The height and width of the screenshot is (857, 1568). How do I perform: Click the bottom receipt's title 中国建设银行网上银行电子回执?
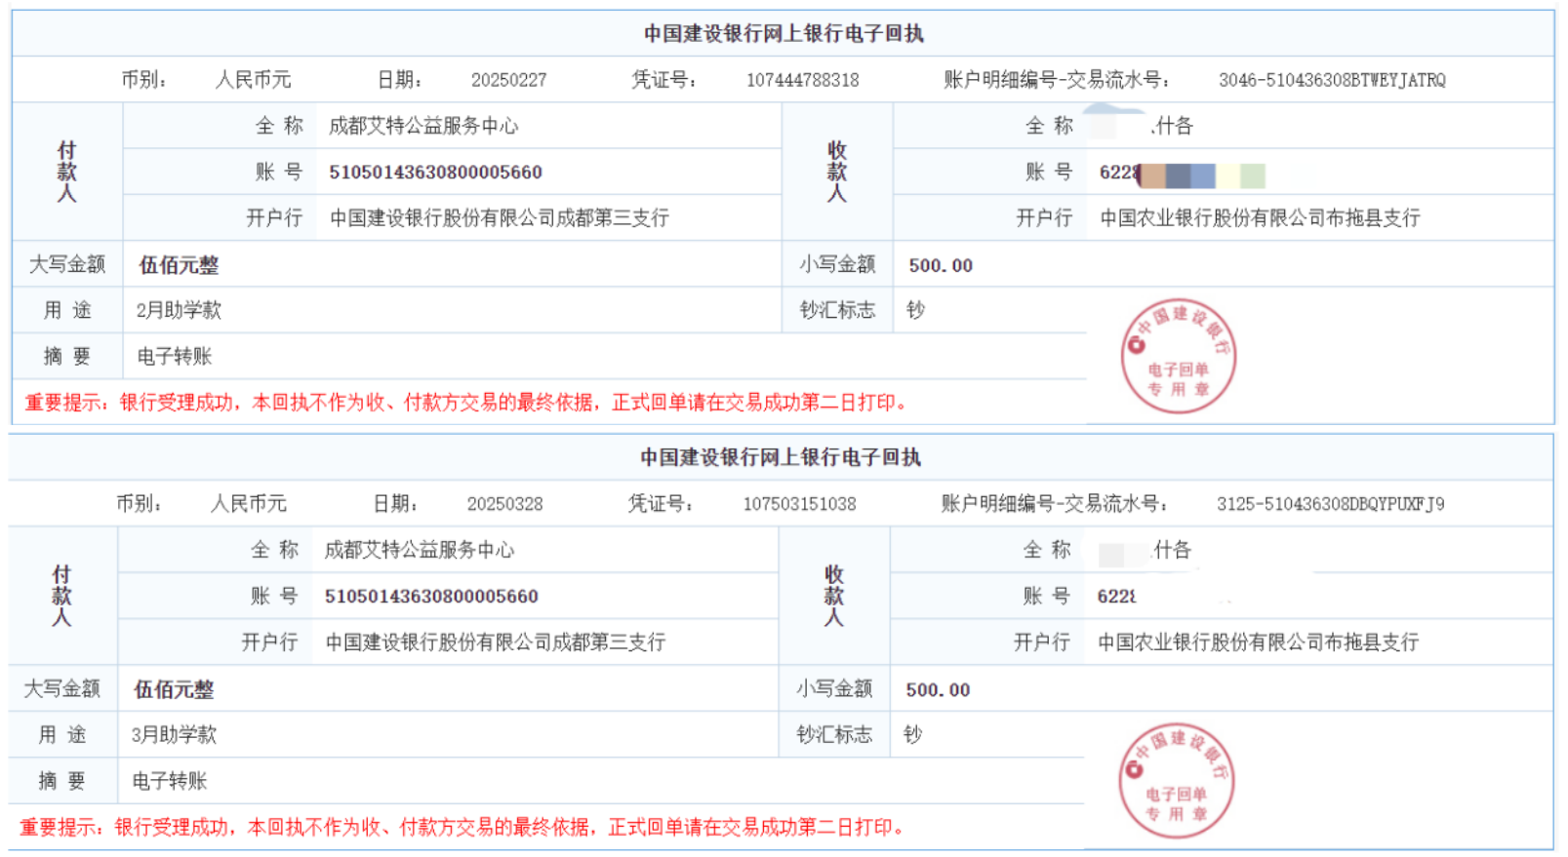pos(781,457)
